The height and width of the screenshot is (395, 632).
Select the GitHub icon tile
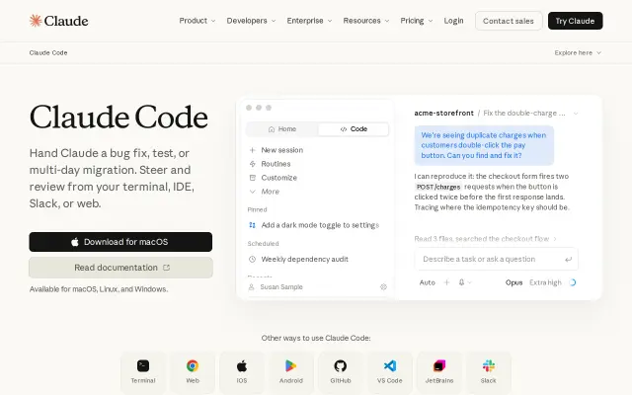(340, 372)
